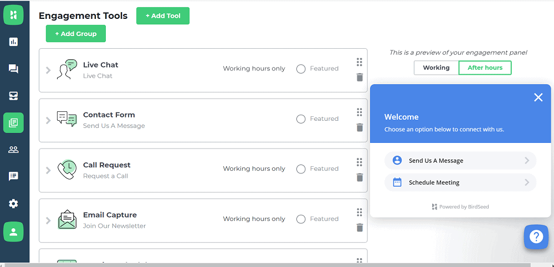554x267 pixels.
Task: Mark Email Capture as Featured
Action: 301,219
